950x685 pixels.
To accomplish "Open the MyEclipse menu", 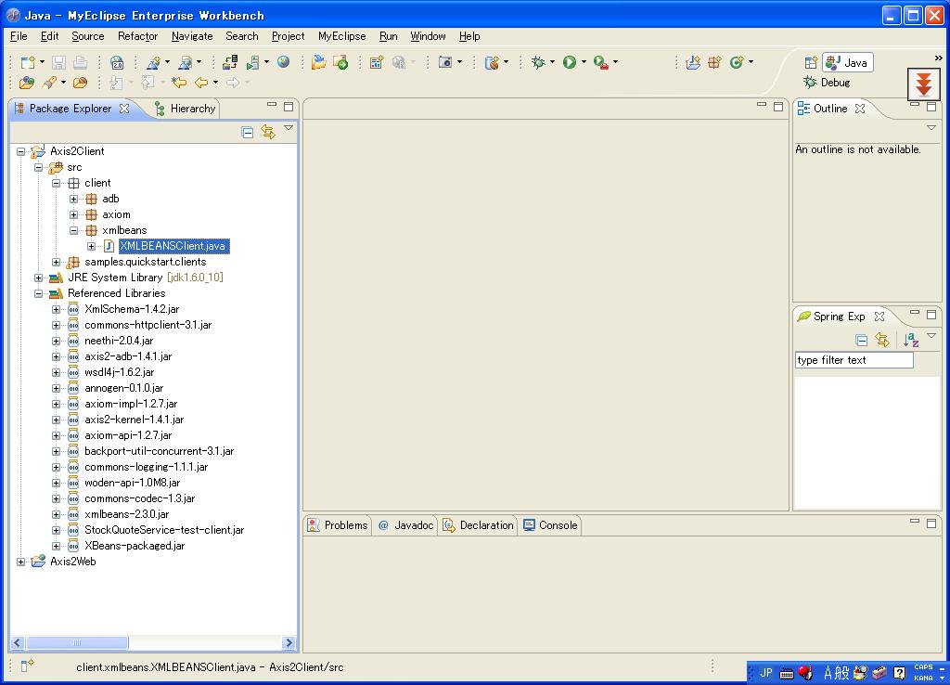I will 341,36.
